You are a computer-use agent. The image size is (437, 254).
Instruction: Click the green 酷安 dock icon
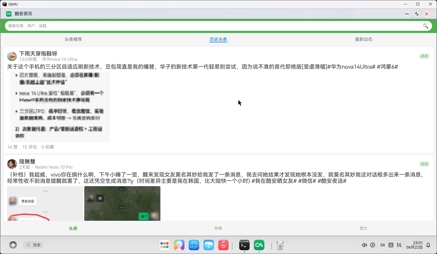pyautogui.click(x=259, y=245)
